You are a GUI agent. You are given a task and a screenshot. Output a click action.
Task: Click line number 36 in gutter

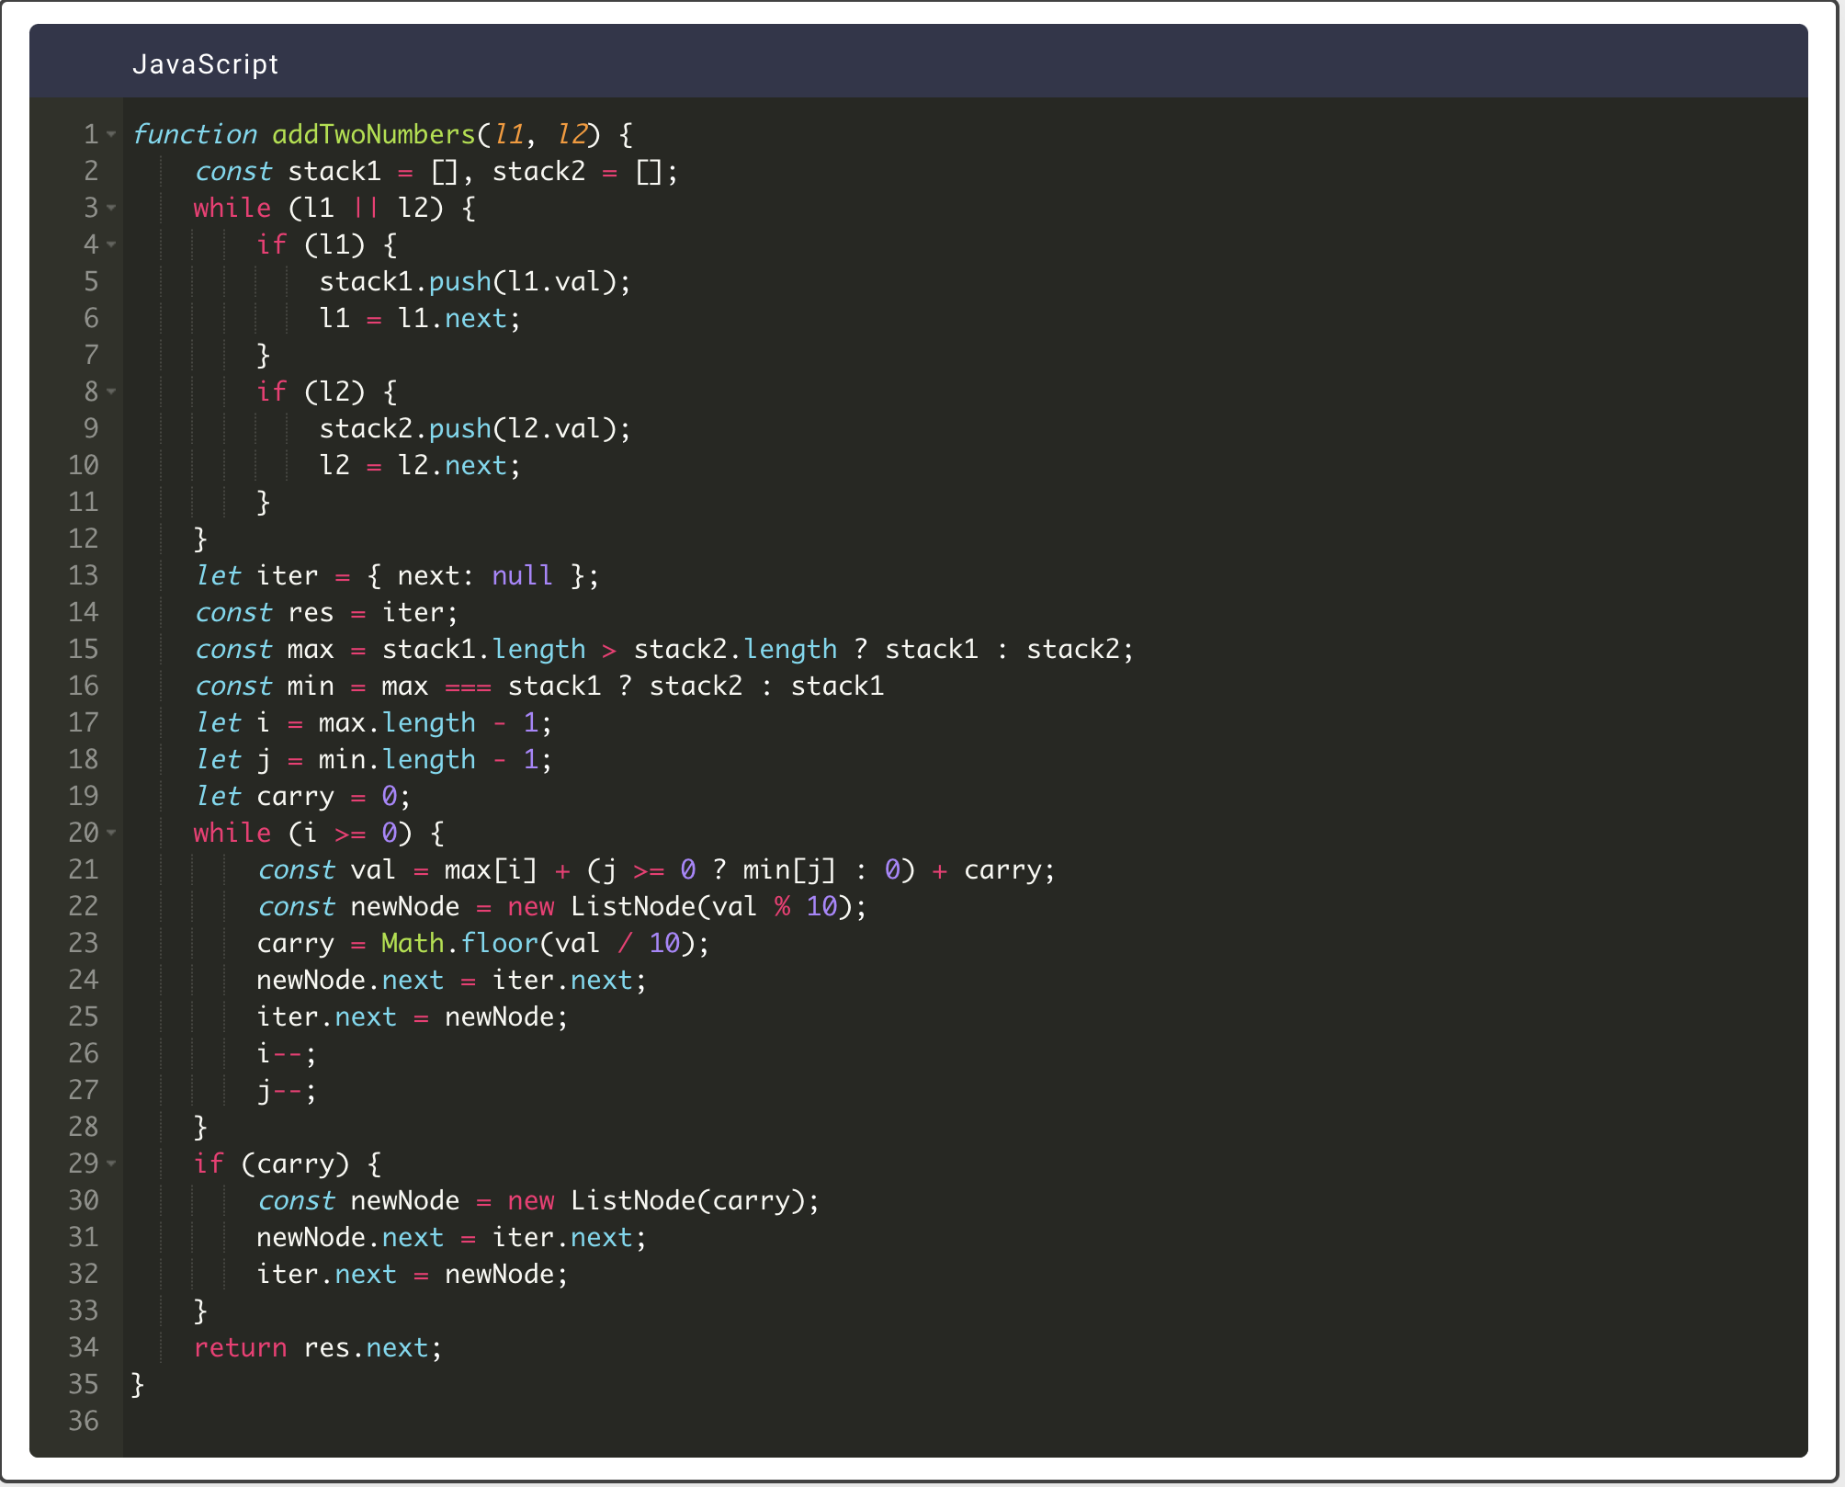83,1421
